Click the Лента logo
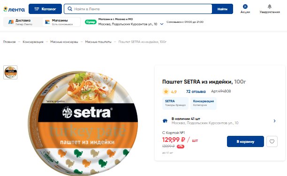This screenshot has width=287, height=176. click(x=14, y=9)
